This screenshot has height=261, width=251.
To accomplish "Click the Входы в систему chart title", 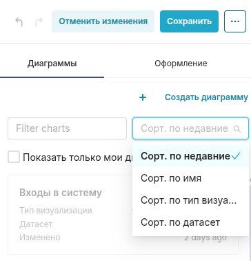I will [61, 193].
